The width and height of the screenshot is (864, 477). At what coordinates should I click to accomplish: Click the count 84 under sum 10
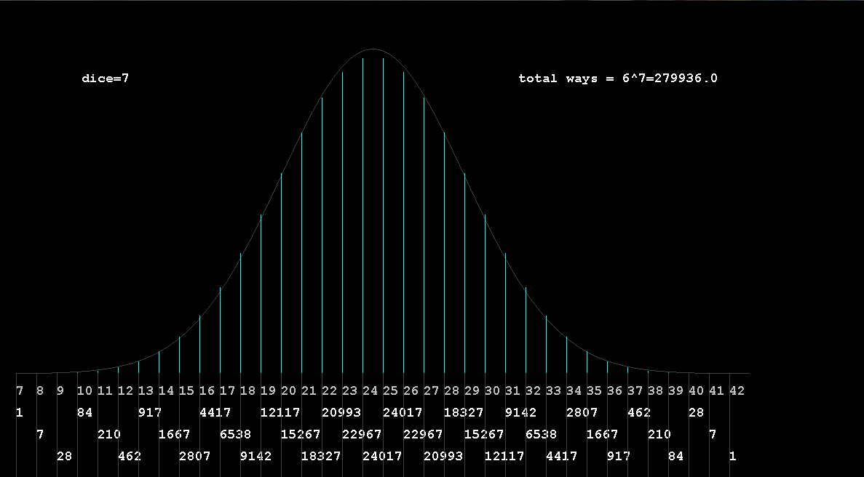[85, 413]
